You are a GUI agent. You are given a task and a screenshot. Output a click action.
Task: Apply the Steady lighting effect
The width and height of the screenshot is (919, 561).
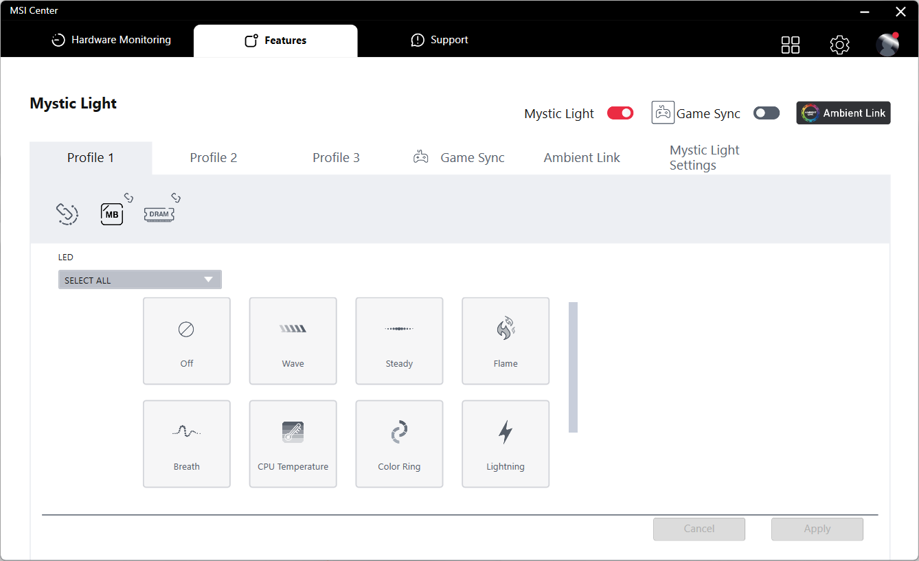click(x=399, y=341)
